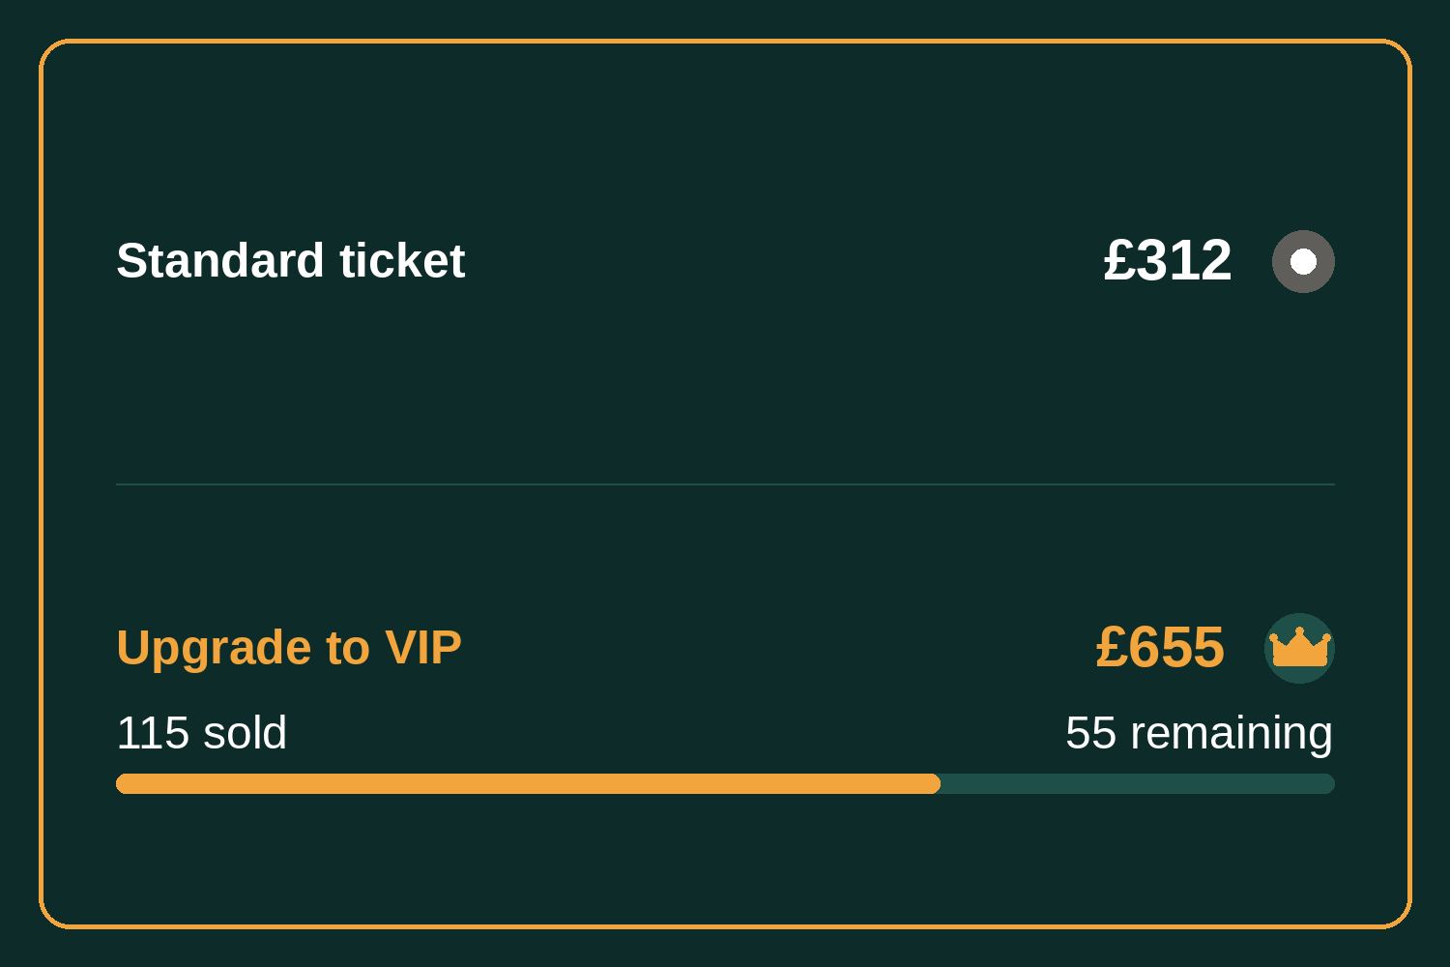Screen dimensions: 1450x967
Task: Click the unfilled dark section of progress bar
Action: coord(1138,783)
